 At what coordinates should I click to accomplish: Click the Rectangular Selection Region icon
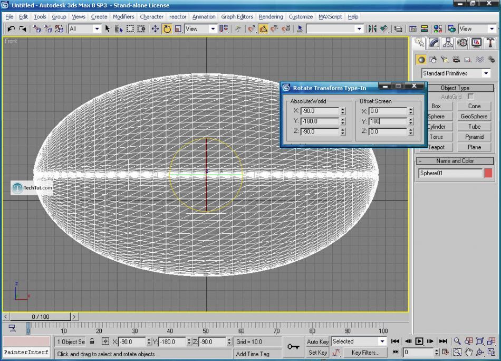(x=130, y=29)
